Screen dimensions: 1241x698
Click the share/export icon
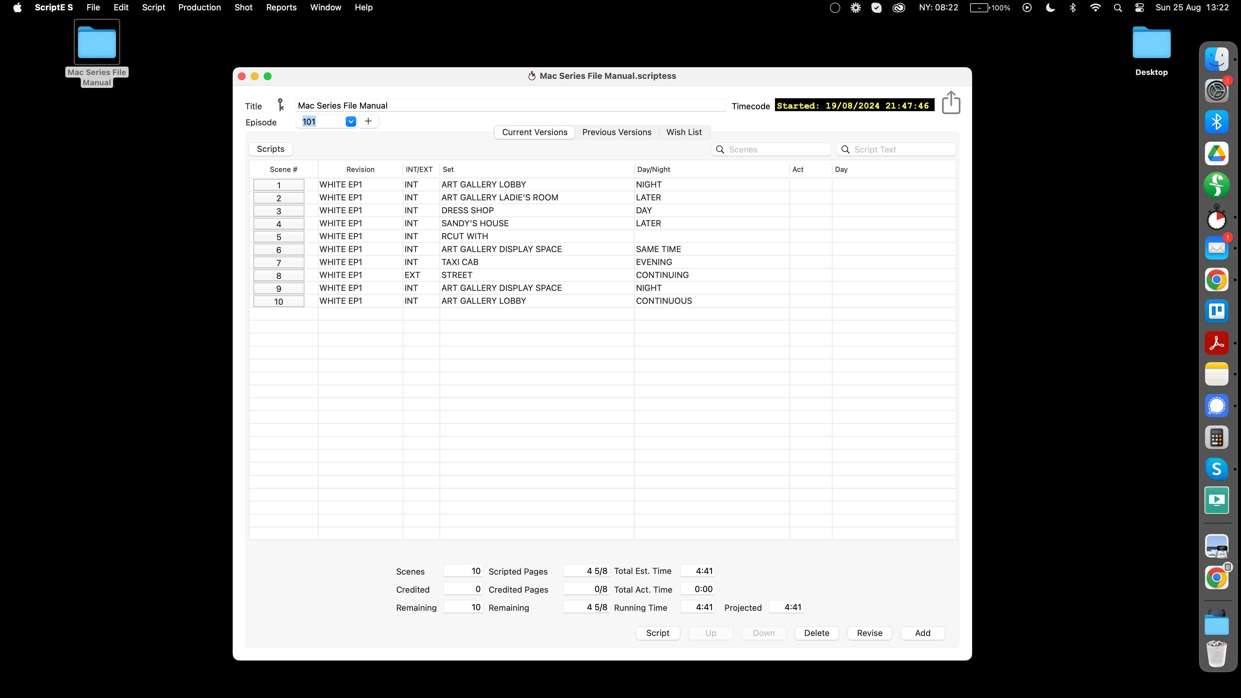point(950,103)
